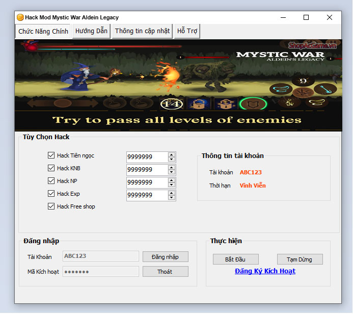Decrease Hack NP value with down arrow

pos(172,185)
